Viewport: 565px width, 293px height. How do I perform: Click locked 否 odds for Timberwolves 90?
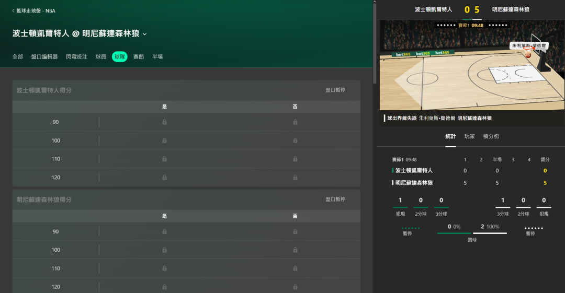point(295,231)
